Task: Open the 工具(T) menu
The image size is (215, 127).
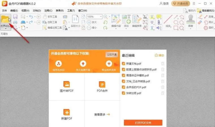Action: [x=71, y=10]
